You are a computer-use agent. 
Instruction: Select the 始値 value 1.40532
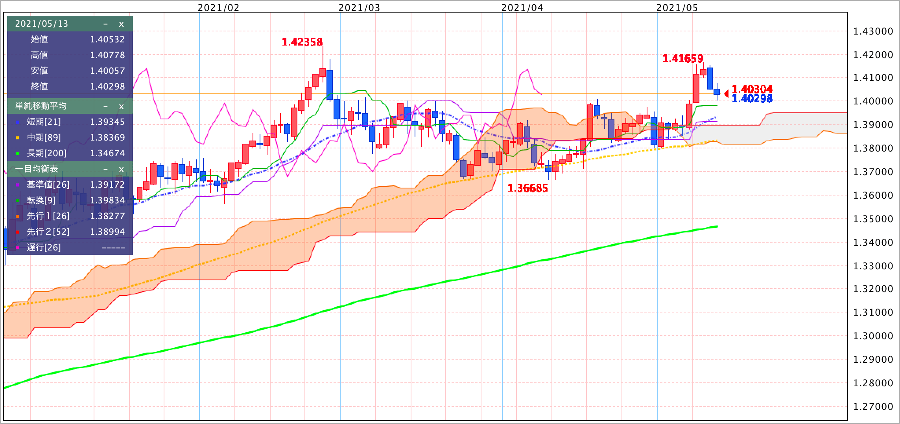click(x=107, y=39)
